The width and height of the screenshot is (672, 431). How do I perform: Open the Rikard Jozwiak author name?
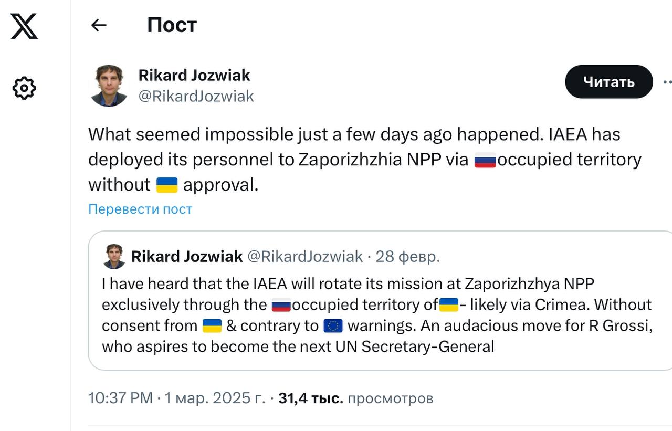pyautogui.click(x=194, y=75)
